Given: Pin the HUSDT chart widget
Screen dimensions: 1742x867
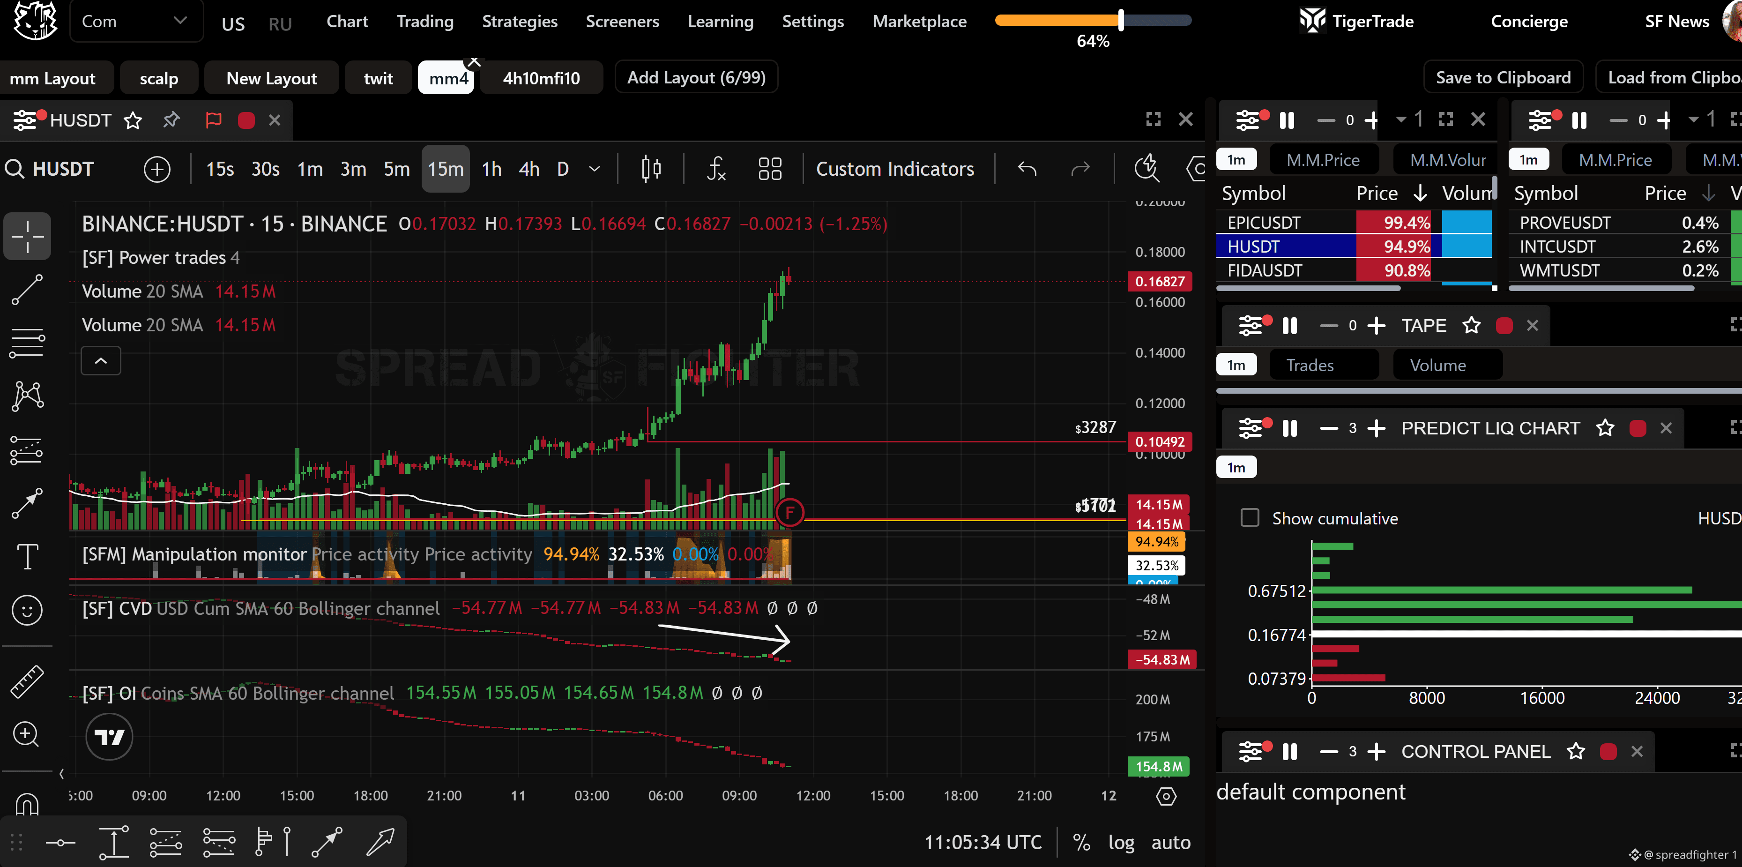Looking at the screenshot, I should coord(171,120).
